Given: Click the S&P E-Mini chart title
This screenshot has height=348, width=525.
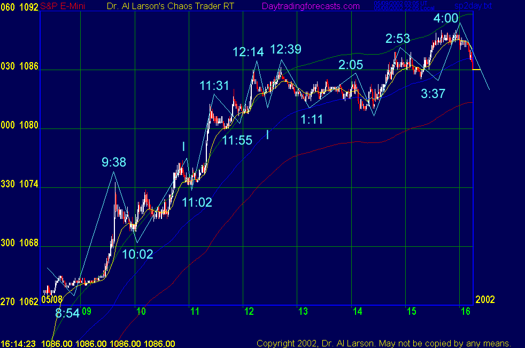Looking at the screenshot, I should 64,6.
